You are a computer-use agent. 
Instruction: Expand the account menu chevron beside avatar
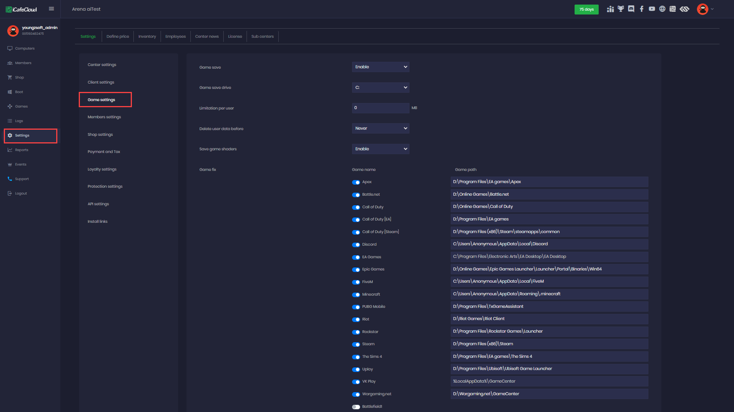pos(712,9)
